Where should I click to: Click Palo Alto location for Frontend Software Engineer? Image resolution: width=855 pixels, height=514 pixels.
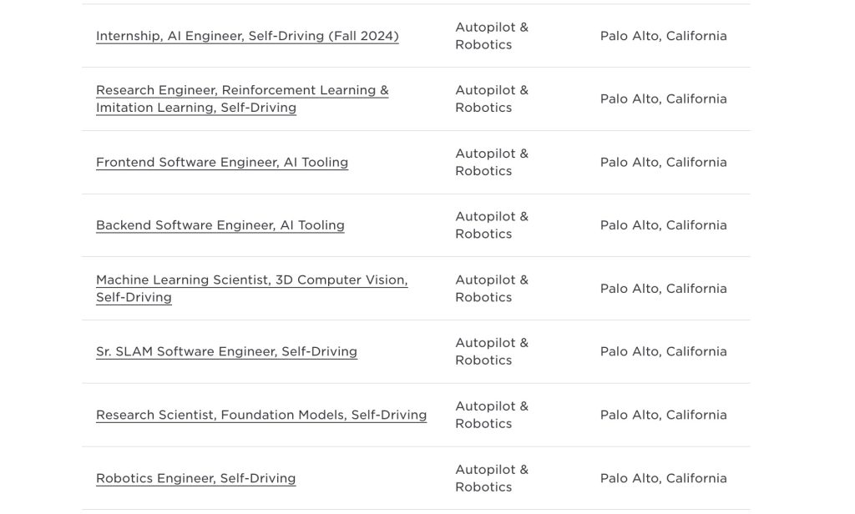click(x=663, y=162)
